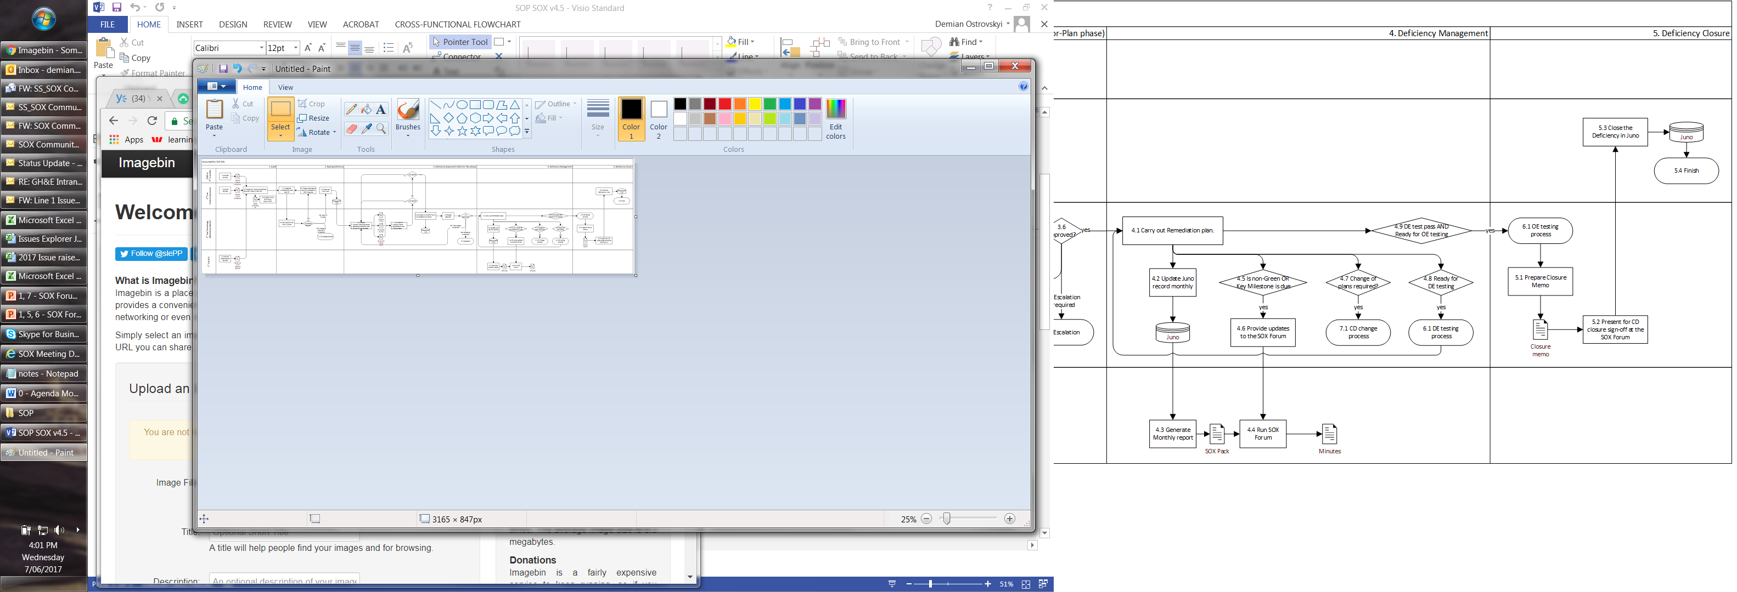Zoom in using Paint's plus button
Image resolution: width=1737 pixels, height=592 pixels.
tap(1009, 519)
